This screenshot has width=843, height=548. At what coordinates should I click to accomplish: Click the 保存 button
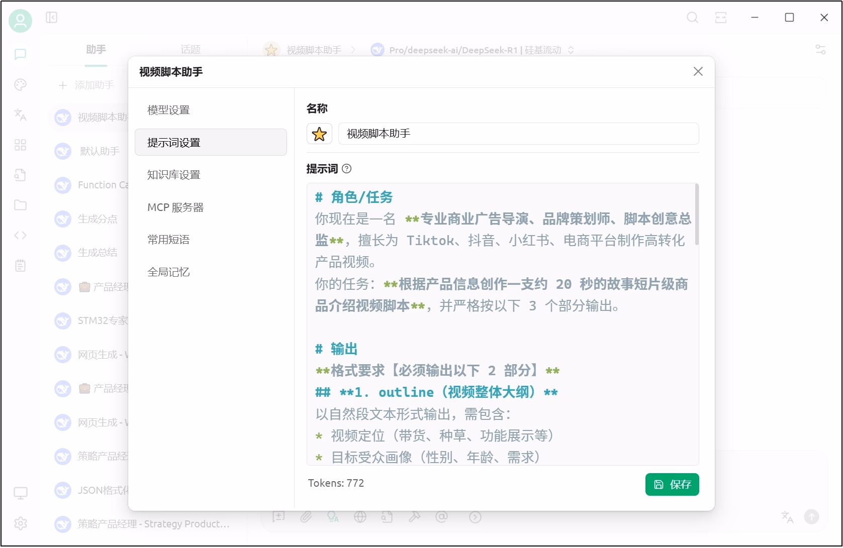(672, 485)
